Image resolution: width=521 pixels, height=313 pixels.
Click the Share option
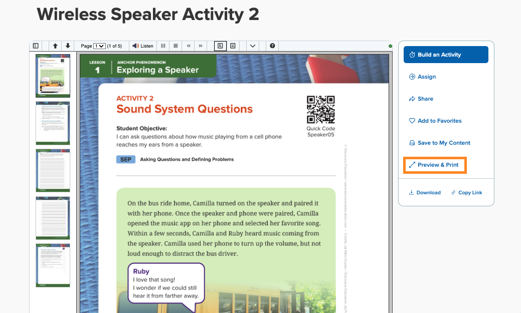[421, 99]
